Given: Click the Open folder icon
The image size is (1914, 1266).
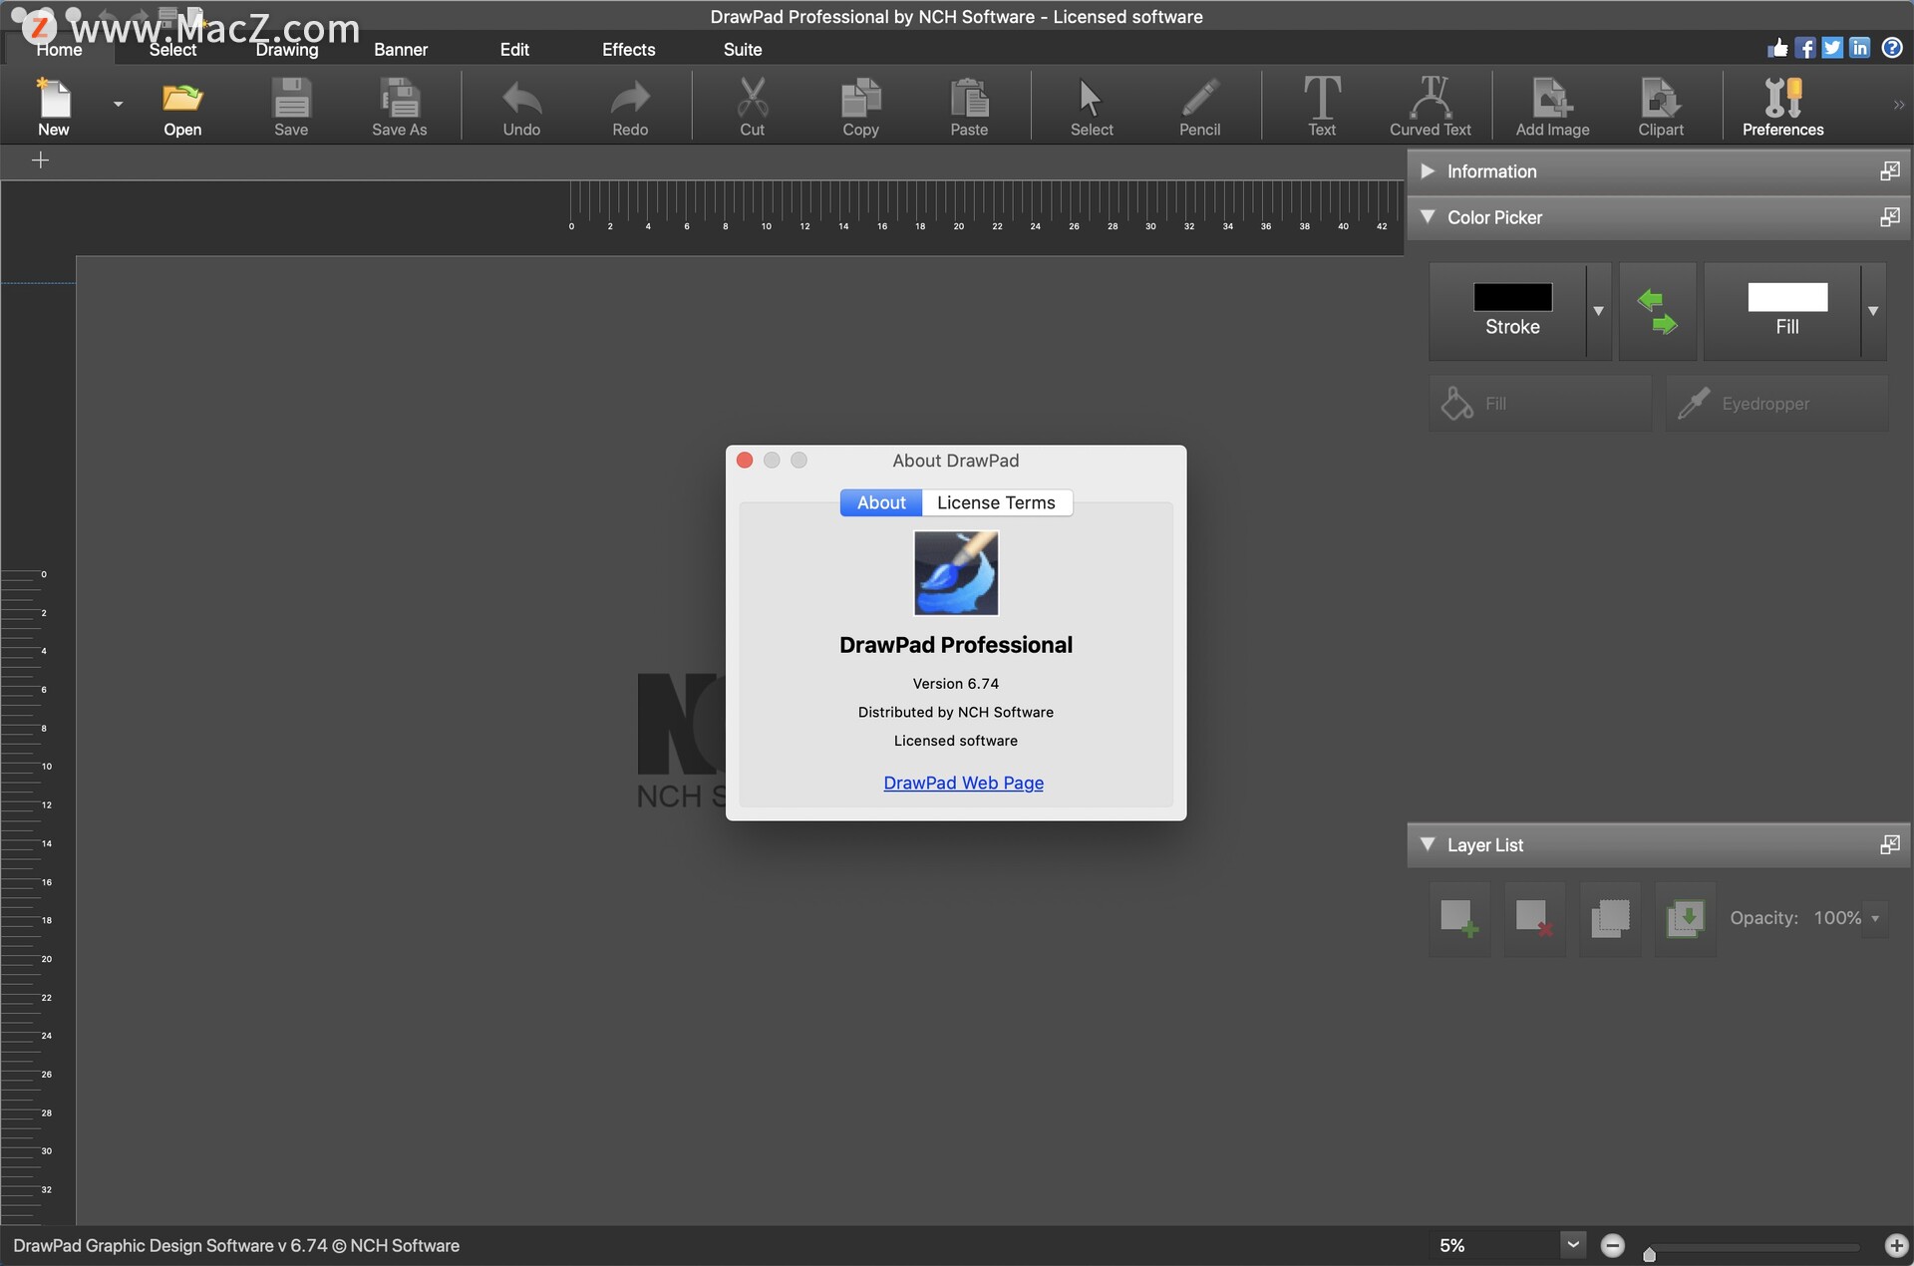Looking at the screenshot, I should [x=182, y=98].
